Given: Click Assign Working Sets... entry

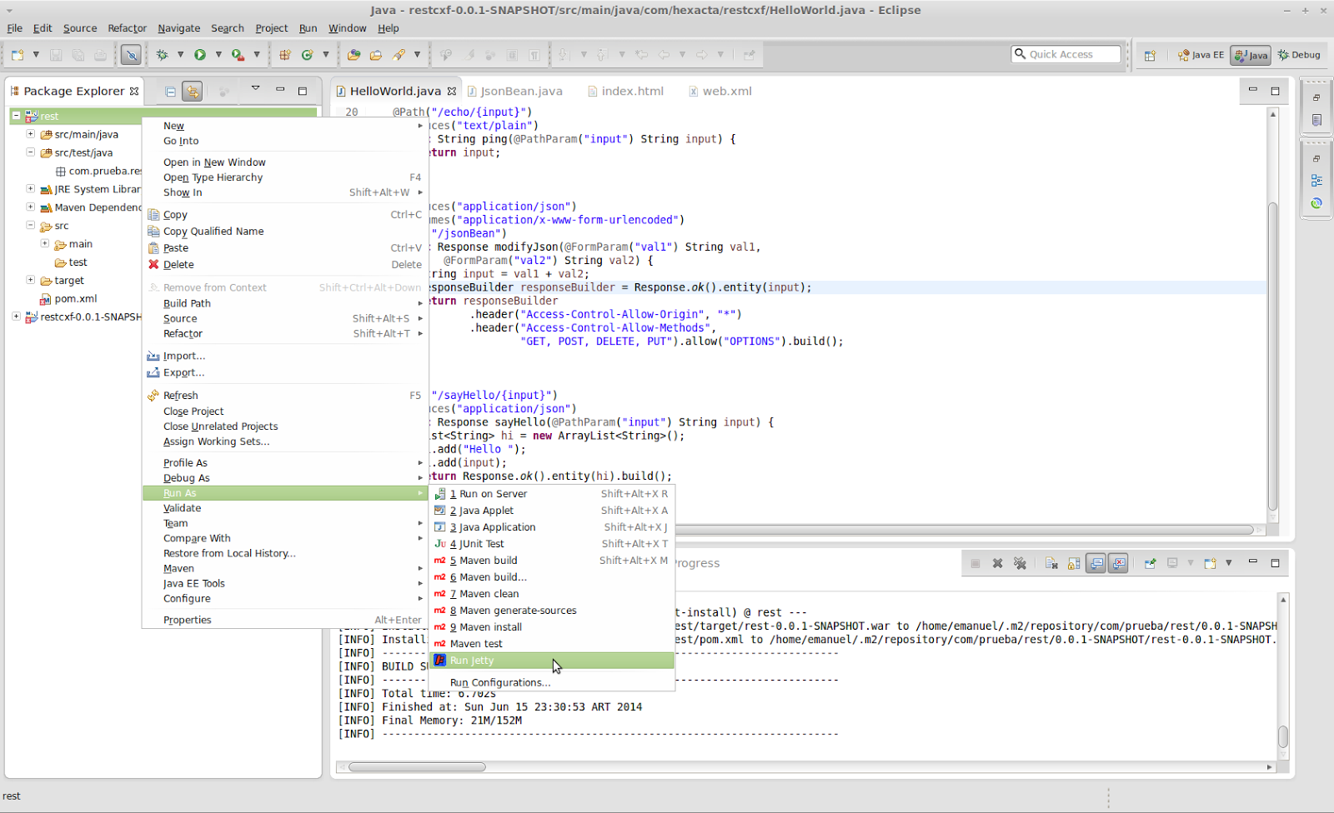Looking at the screenshot, I should (284, 441).
